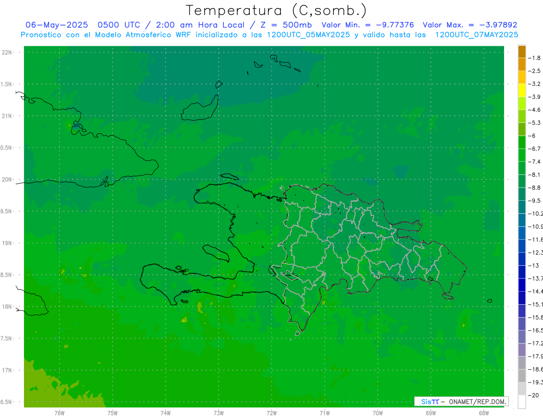Click the 'Valor Min. = -9.77376' readout

pyautogui.click(x=367, y=25)
